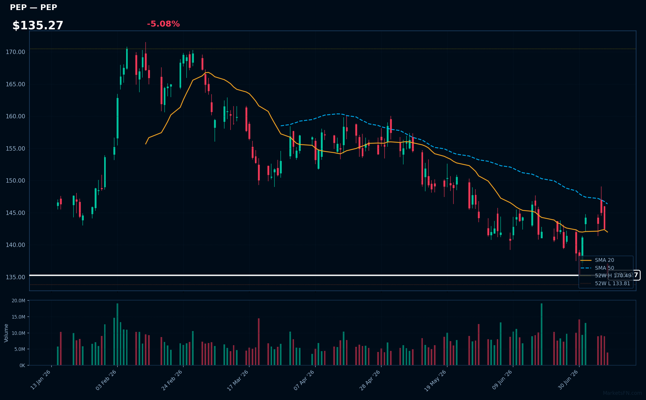Click the blue dashed SMA 50 legend sample
Viewport: 646px width, 400px height.
click(x=586, y=268)
